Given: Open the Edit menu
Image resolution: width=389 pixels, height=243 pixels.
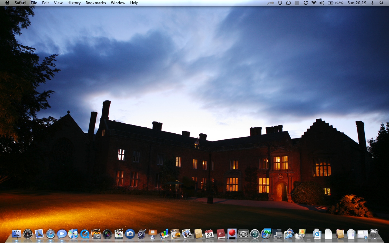Looking at the screenshot, I should click(x=46, y=3).
